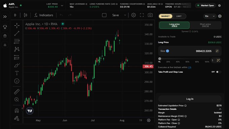The image size is (229, 129).
Task: Switch to the LIMIT order tab
Action: 179,16
